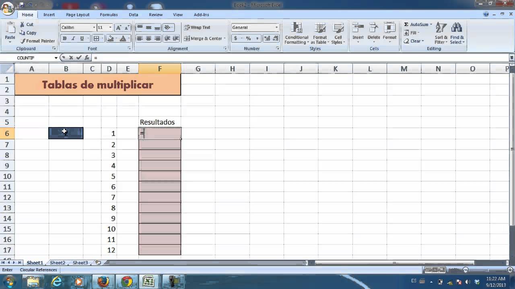
Task: Toggle Underline formatting
Action: click(82, 39)
